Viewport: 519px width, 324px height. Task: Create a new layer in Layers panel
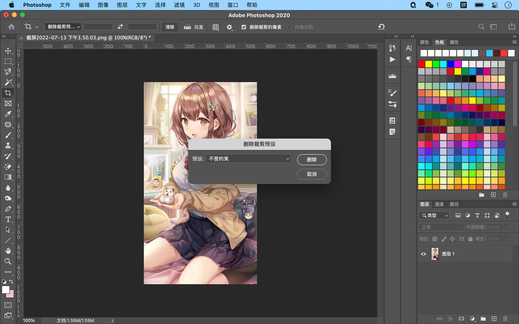coord(494,319)
